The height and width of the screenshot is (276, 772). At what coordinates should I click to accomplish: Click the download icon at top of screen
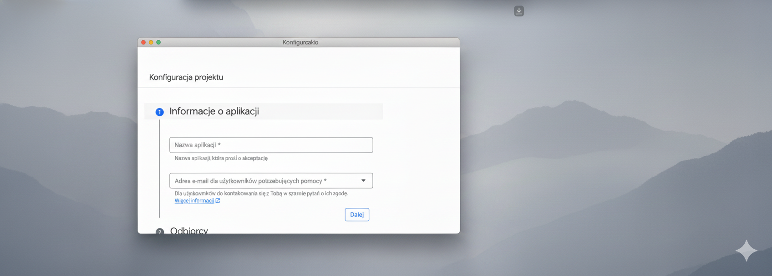[519, 11]
